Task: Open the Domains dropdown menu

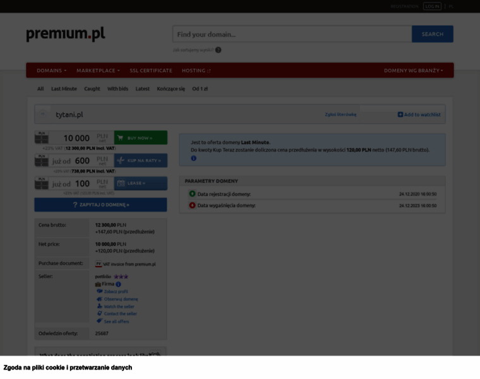Action: point(51,70)
